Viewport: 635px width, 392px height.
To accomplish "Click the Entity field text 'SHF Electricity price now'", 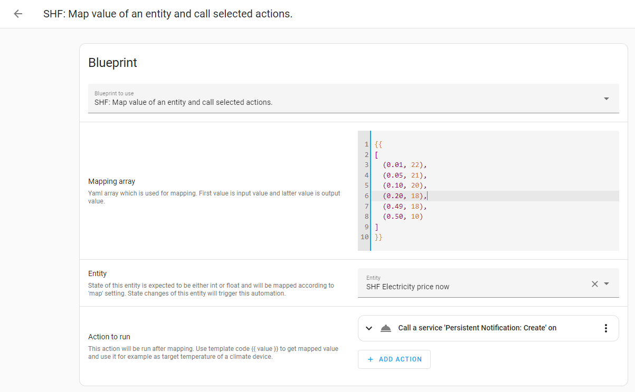I will coord(407,287).
